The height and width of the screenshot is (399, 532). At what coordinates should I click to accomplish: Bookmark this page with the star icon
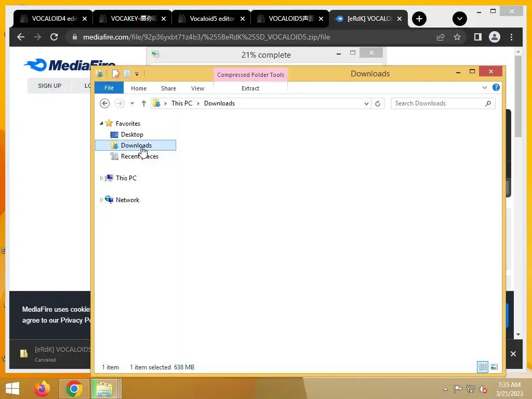[457, 37]
